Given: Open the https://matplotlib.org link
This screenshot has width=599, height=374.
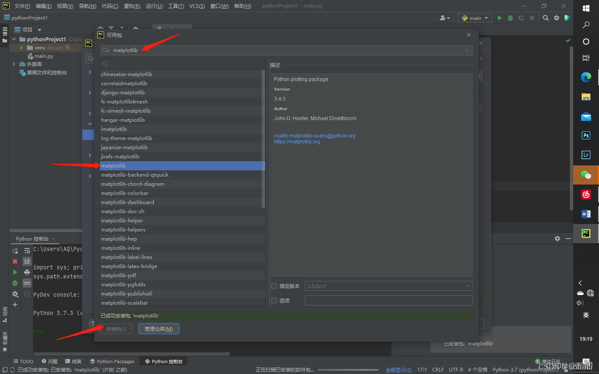Looking at the screenshot, I should (297, 142).
